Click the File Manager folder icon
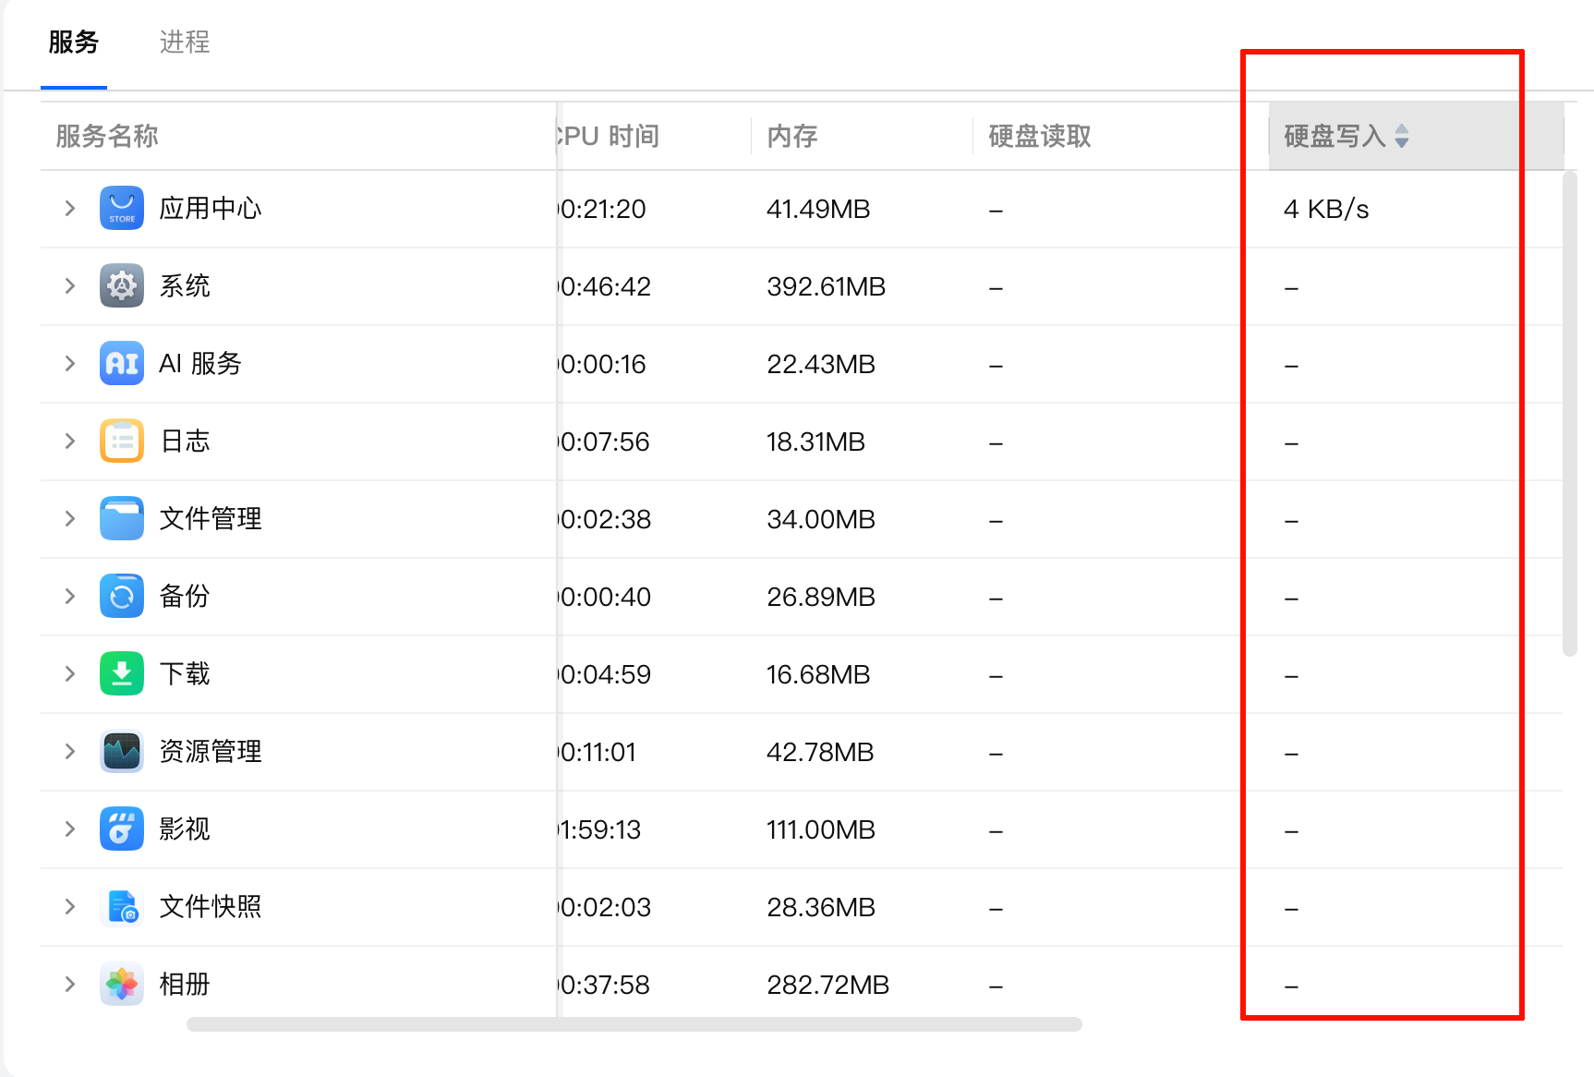This screenshot has width=1594, height=1077. [122, 519]
